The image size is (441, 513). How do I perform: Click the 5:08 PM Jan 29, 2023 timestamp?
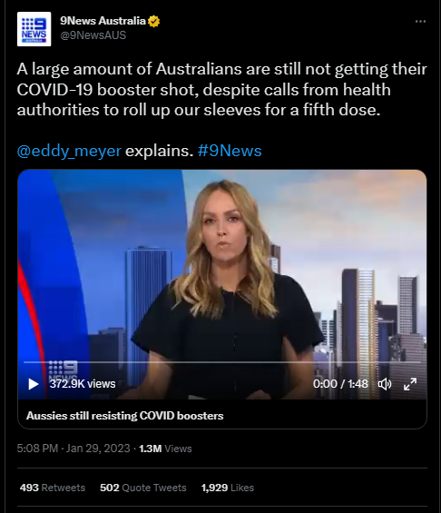click(73, 449)
